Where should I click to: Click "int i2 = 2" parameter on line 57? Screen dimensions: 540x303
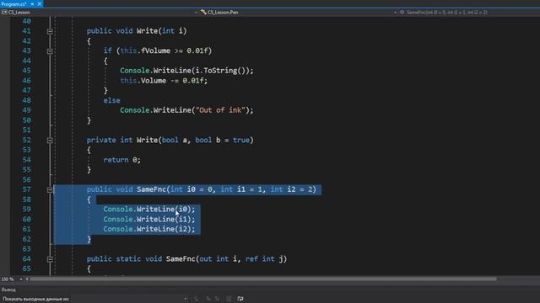(x=291, y=189)
